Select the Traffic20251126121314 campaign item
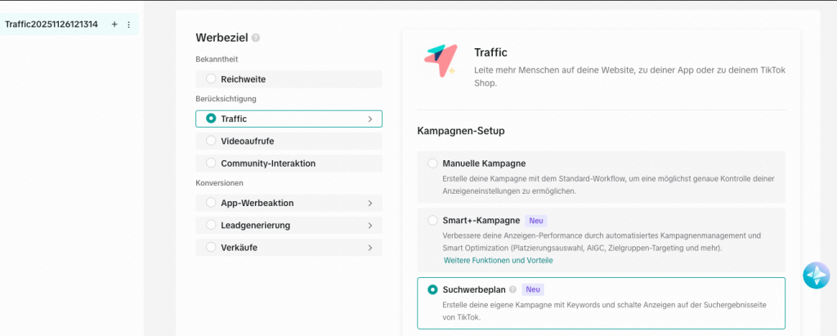 pos(51,25)
